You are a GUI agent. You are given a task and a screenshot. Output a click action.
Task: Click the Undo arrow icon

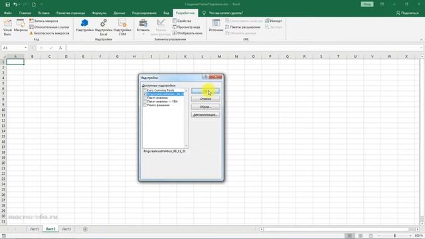click(15, 5)
